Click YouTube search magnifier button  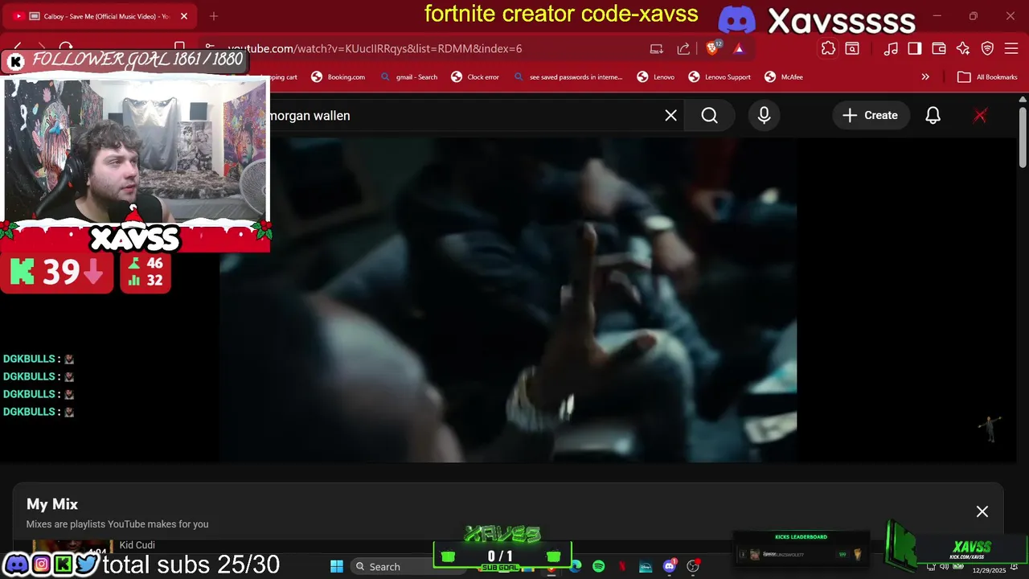coord(709,115)
